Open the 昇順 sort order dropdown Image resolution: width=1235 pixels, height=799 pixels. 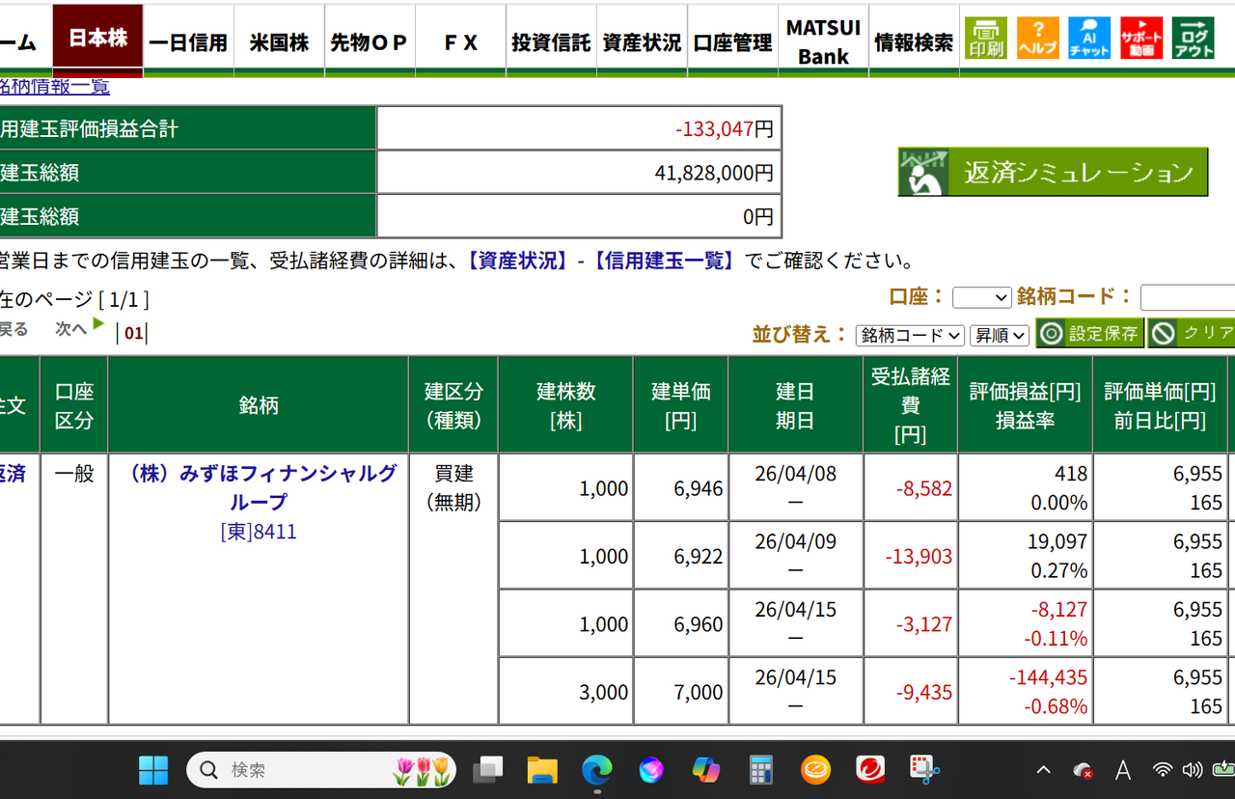[x=1000, y=335]
